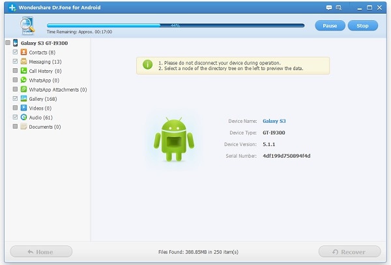Preview the Audio (61) node
This screenshot has width=391, height=265.
41,118
